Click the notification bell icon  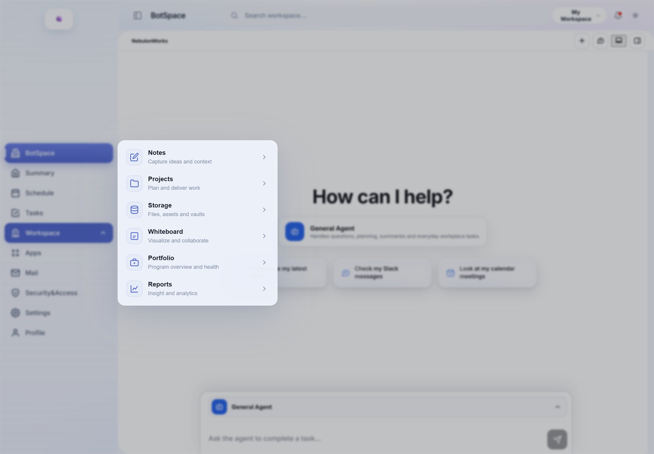click(x=618, y=15)
